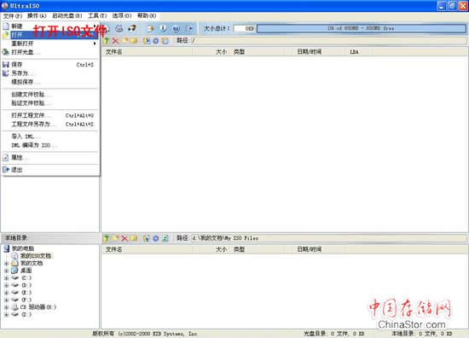Image resolution: width=469 pixels, height=338 pixels.
Task: Select 我的ISO文档 in local directory tree
Action: [x=36, y=256]
